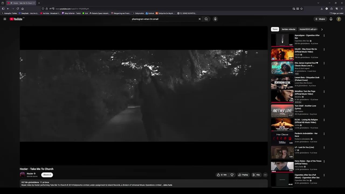345x194 pixels.
Task: Open Hozier channel avatar
Action: [22, 175]
